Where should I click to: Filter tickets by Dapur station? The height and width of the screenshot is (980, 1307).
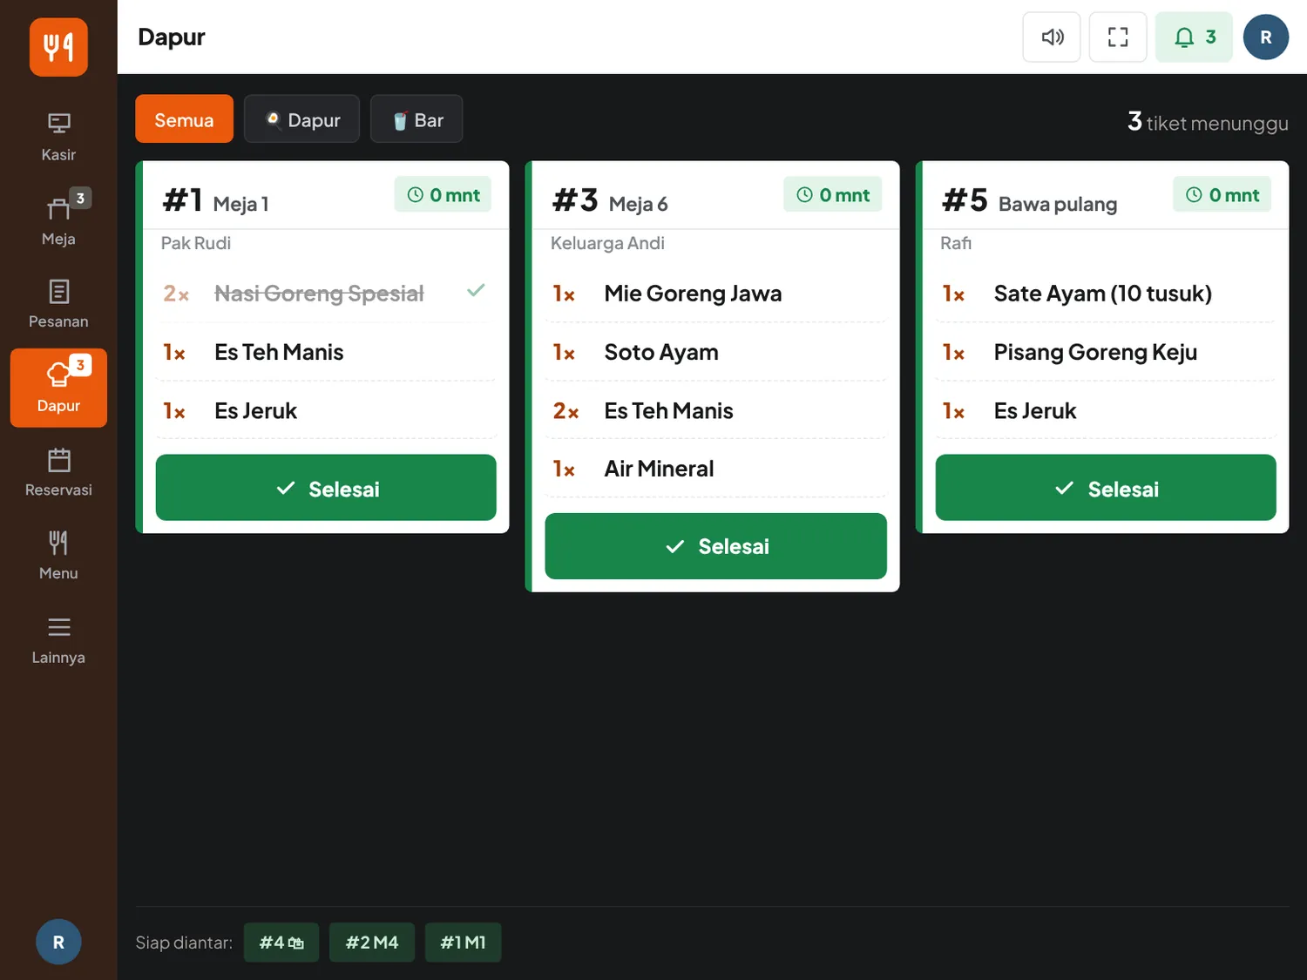pyautogui.click(x=301, y=119)
